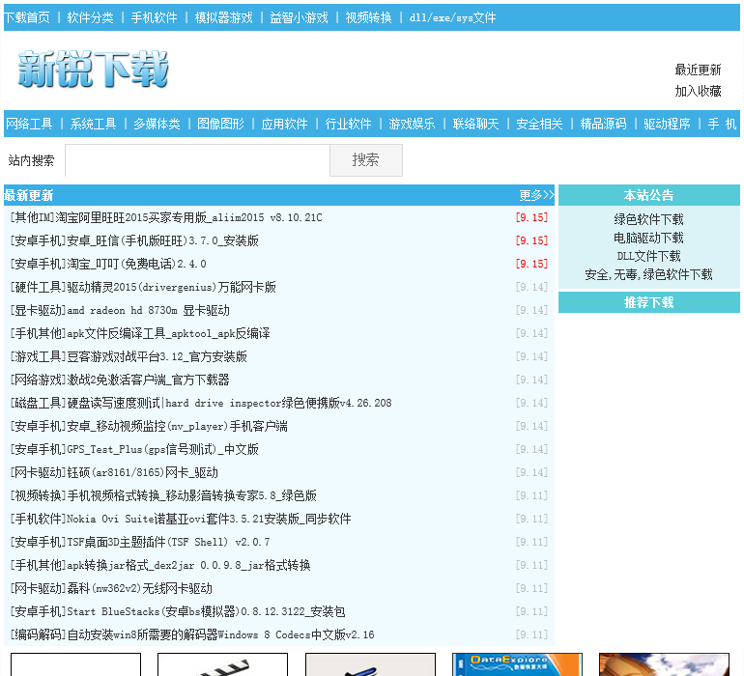Open the 驱动程序 category
The width and height of the screenshot is (744, 676).
[667, 125]
